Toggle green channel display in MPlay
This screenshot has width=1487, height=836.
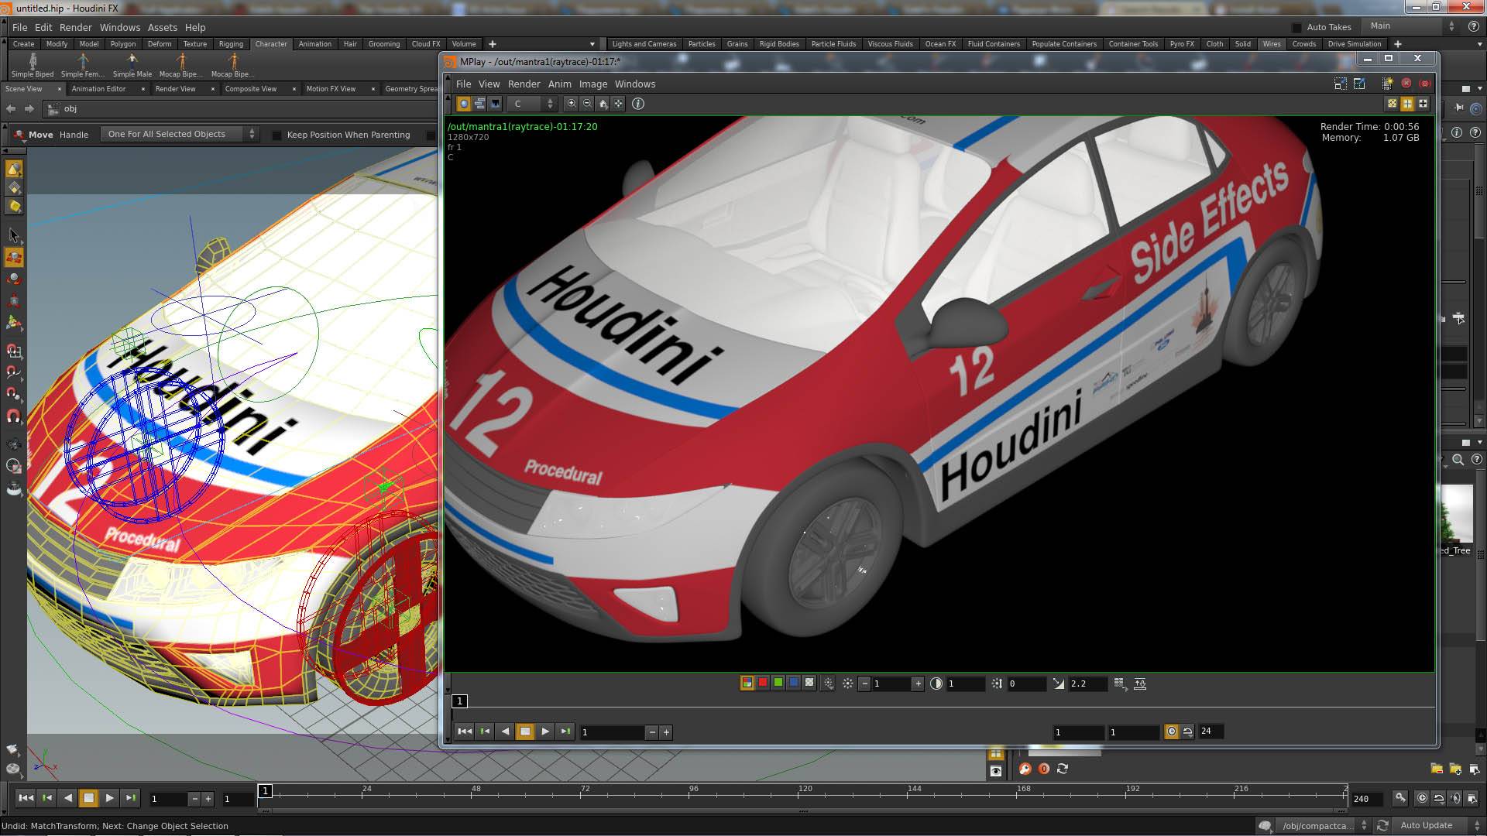click(778, 683)
